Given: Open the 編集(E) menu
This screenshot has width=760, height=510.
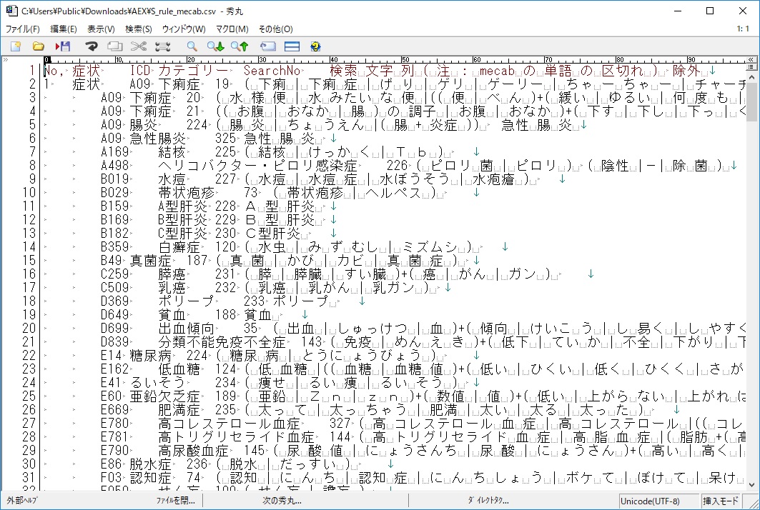Looking at the screenshot, I should (x=64, y=29).
